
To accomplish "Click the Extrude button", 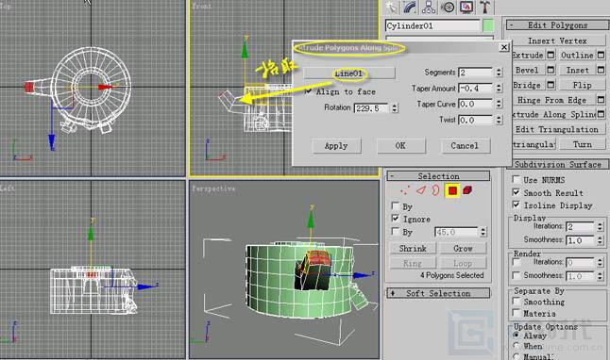I will coord(527,55).
